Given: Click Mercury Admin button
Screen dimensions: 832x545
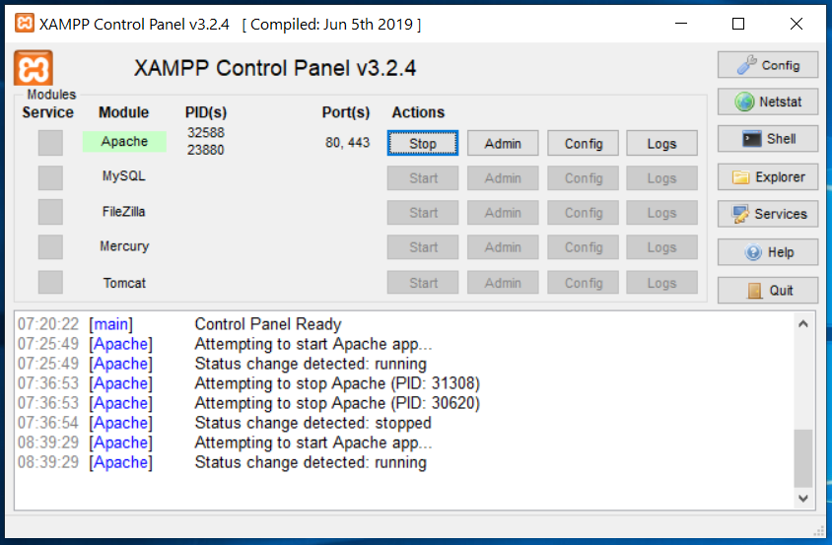Looking at the screenshot, I should tap(503, 247).
